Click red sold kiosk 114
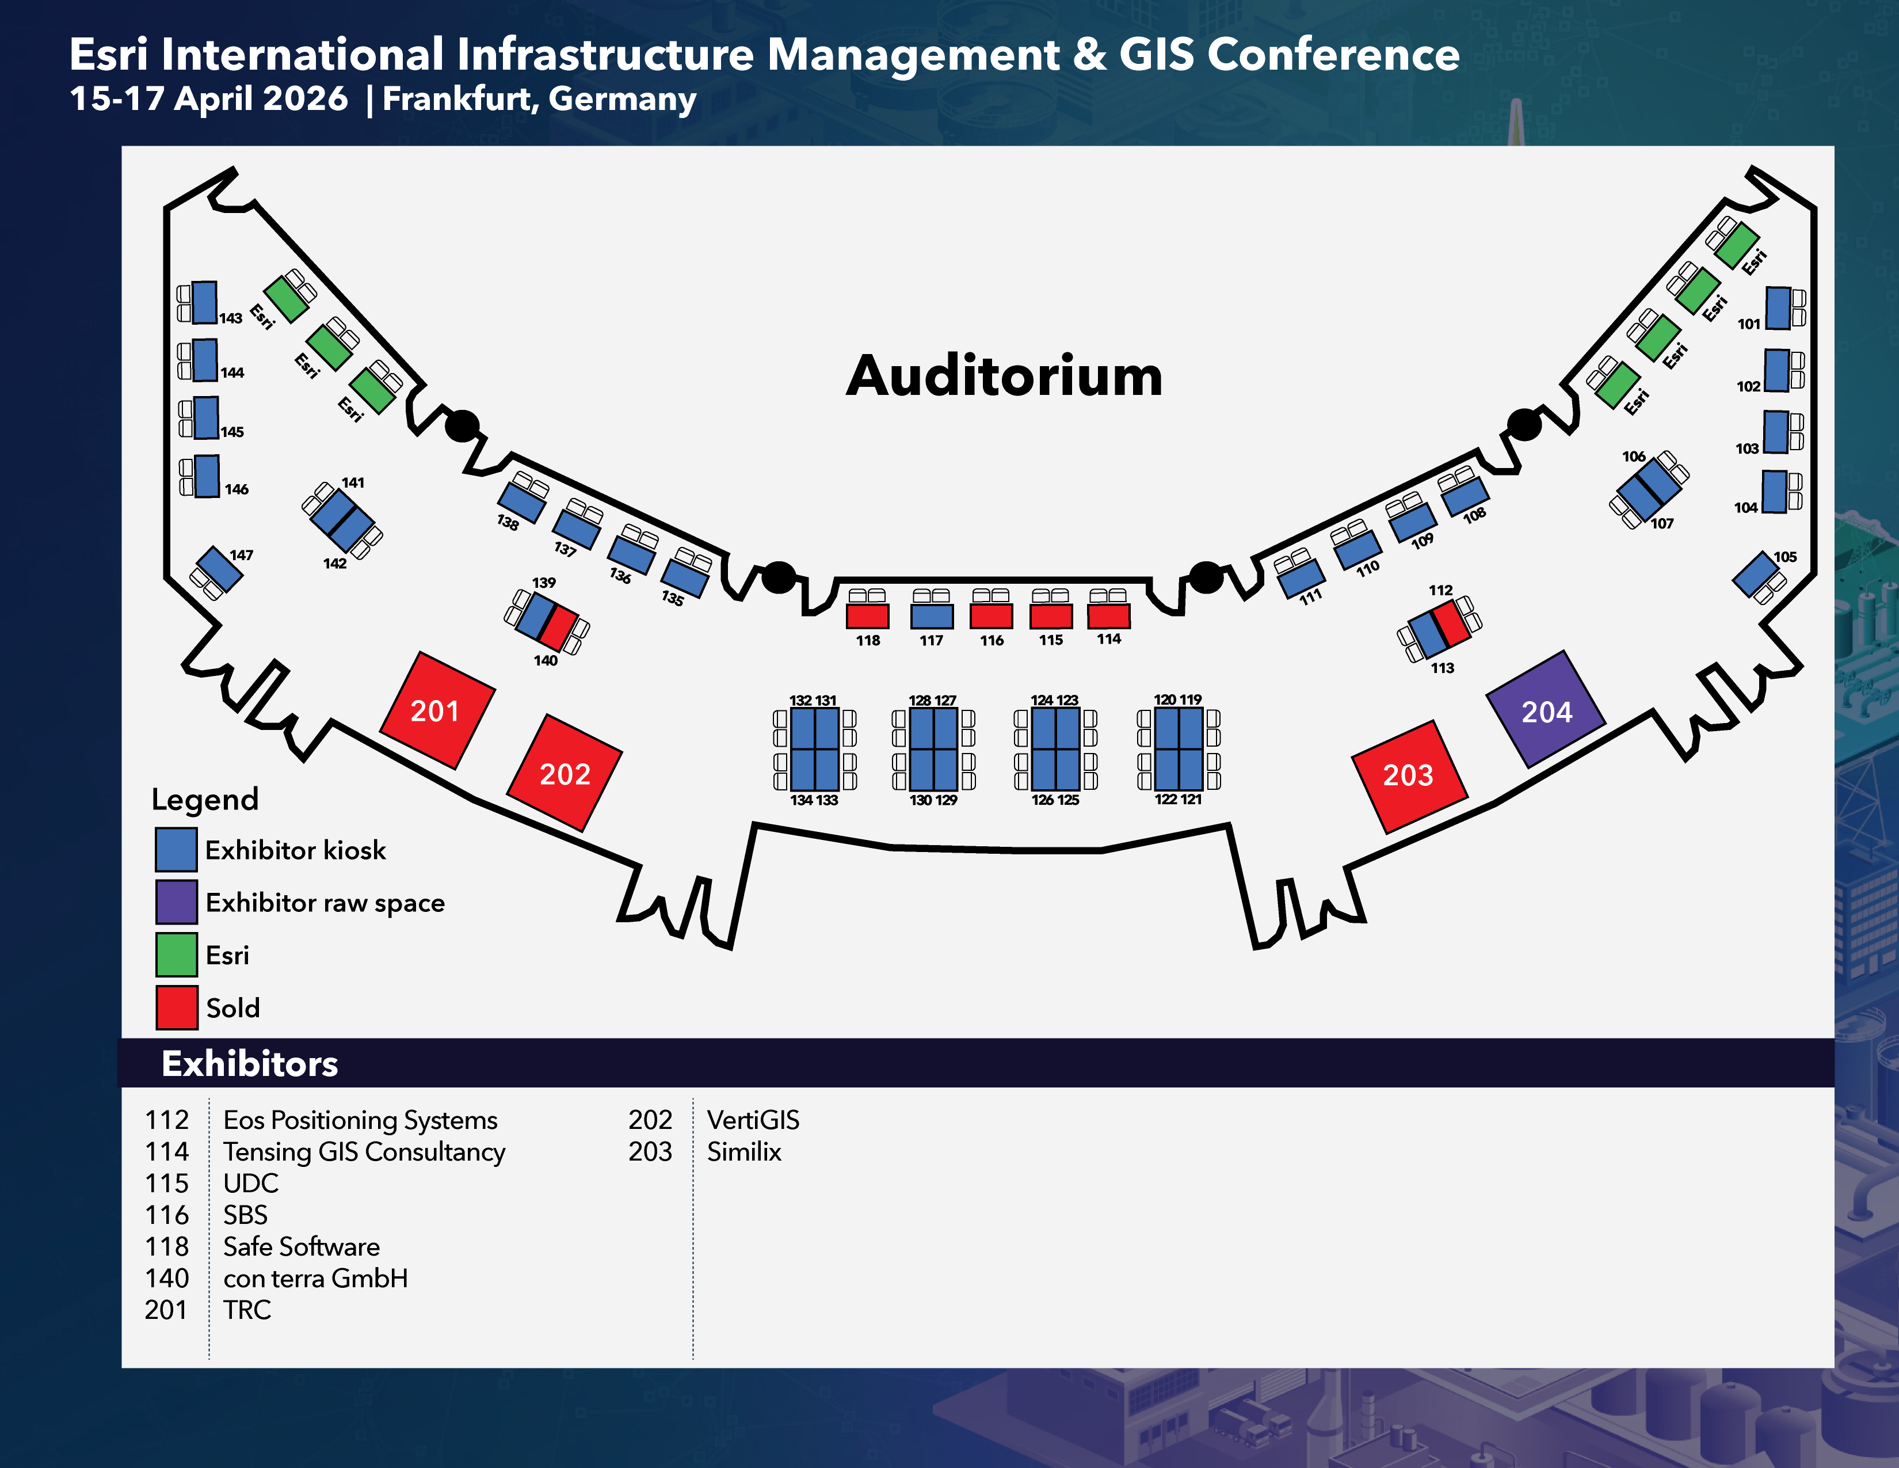The height and width of the screenshot is (1468, 1899). click(1109, 616)
